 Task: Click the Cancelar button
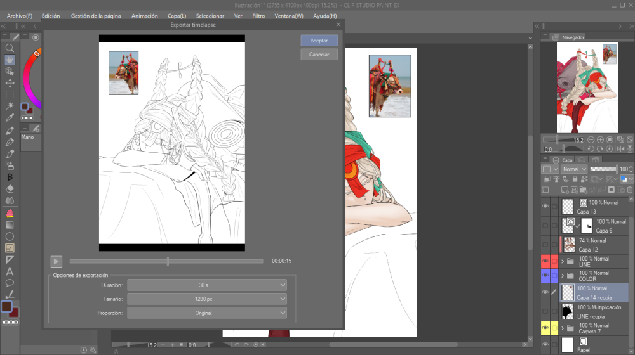[x=319, y=54]
